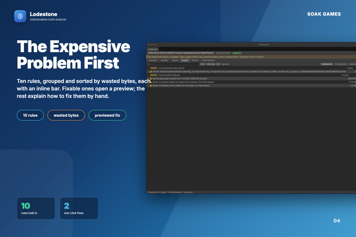This screenshot has width=356, height=237.
Task: Select the Sprite-Lit-Default.mat copied into 9 bundles row
Action: (x=251, y=86)
